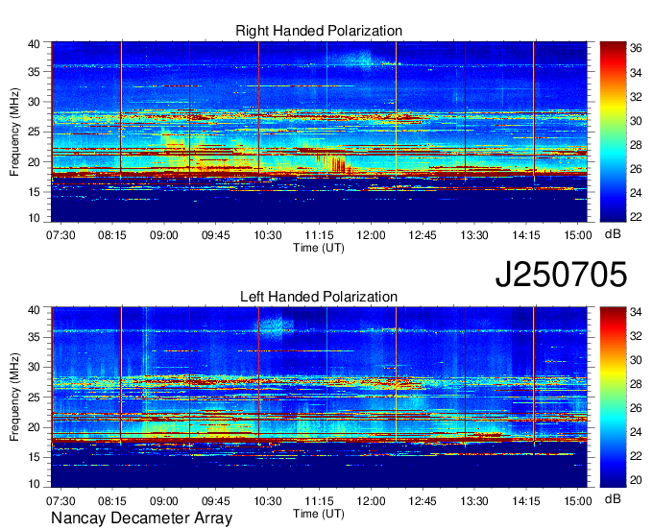Click 'Frequency (MHz)' label of Right Handed plot
Screen dimensions: 653x530
tap(15, 132)
